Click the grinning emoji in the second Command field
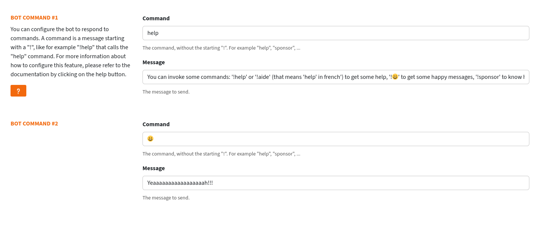 point(150,139)
